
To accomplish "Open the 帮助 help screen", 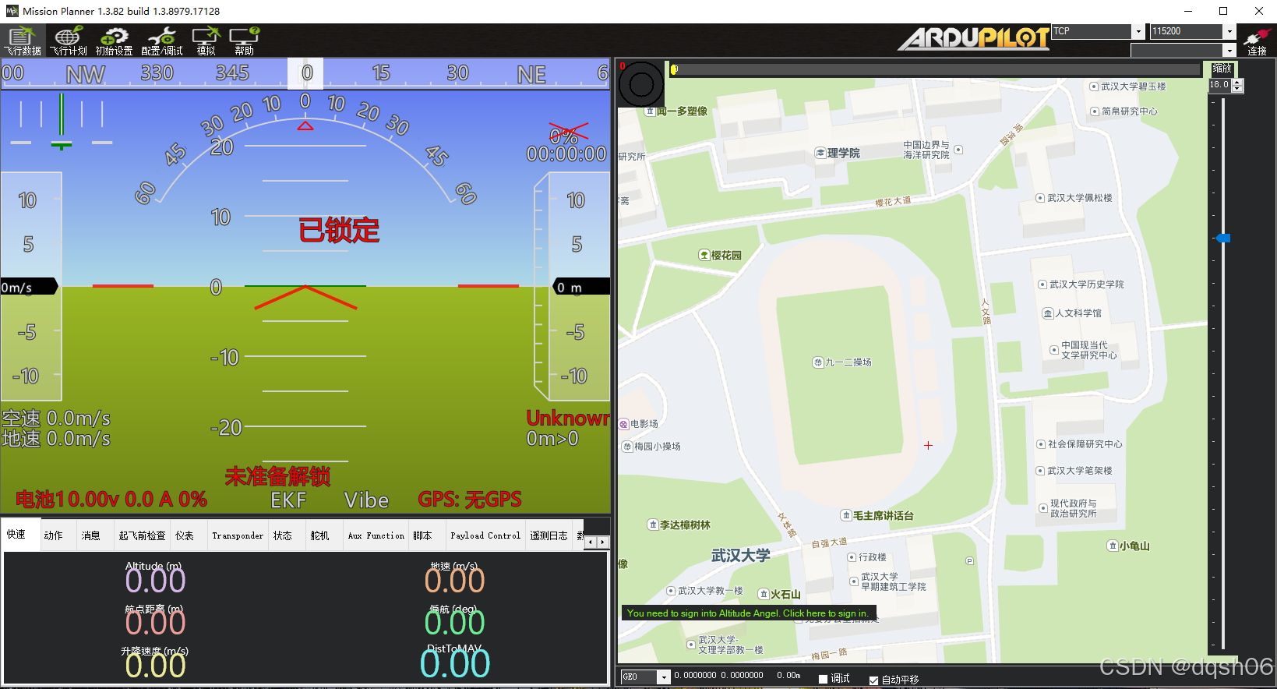I will (x=244, y=41).
